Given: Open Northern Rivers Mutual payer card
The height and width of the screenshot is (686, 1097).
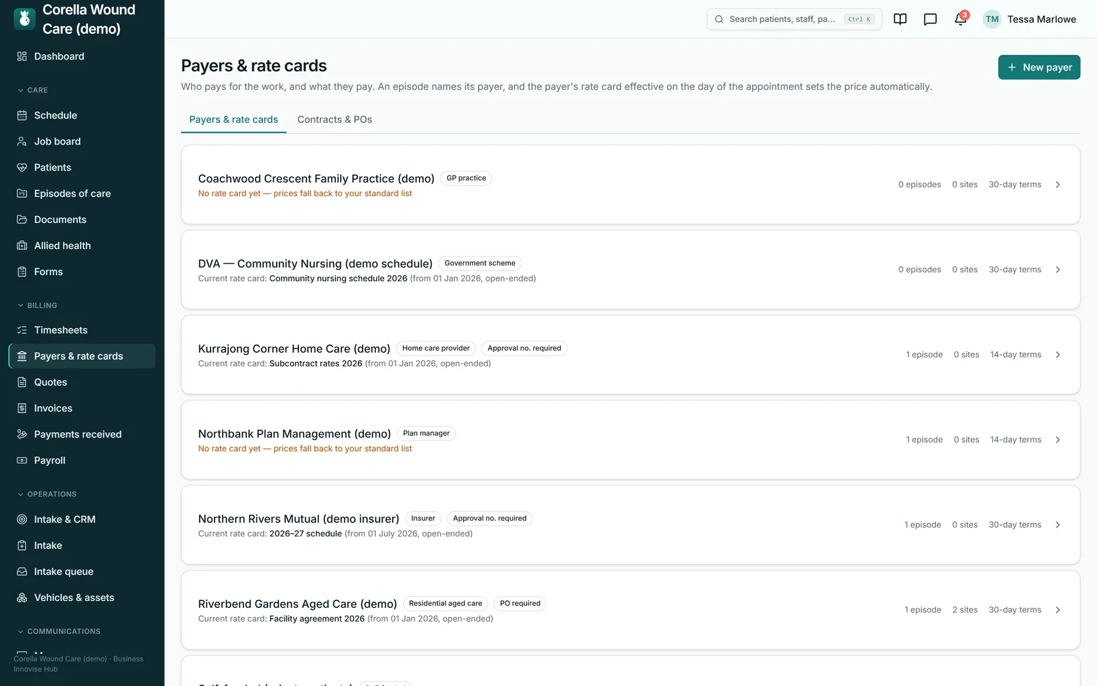Looking at the screenshot, I should 630,525.
